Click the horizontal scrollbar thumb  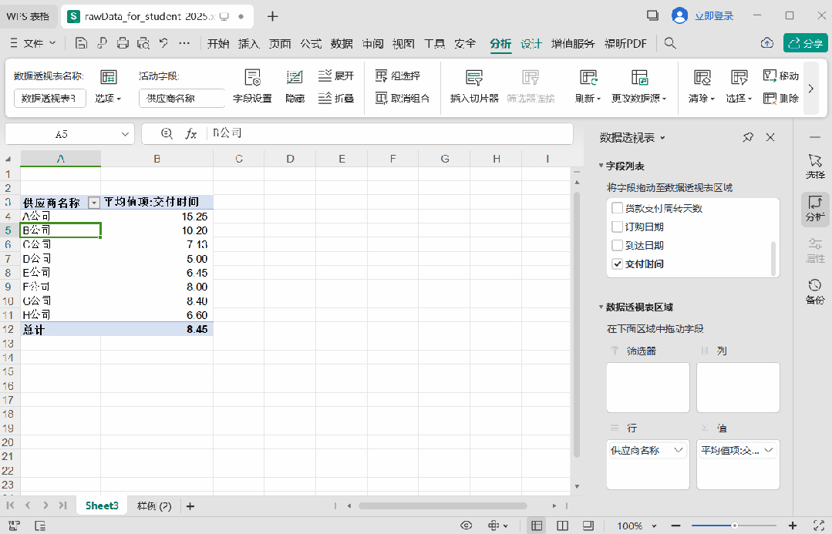coord(443,506)
